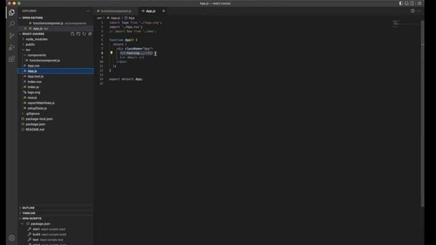Click the lightbulb code action icon on line 8

[x=112, y=52]
